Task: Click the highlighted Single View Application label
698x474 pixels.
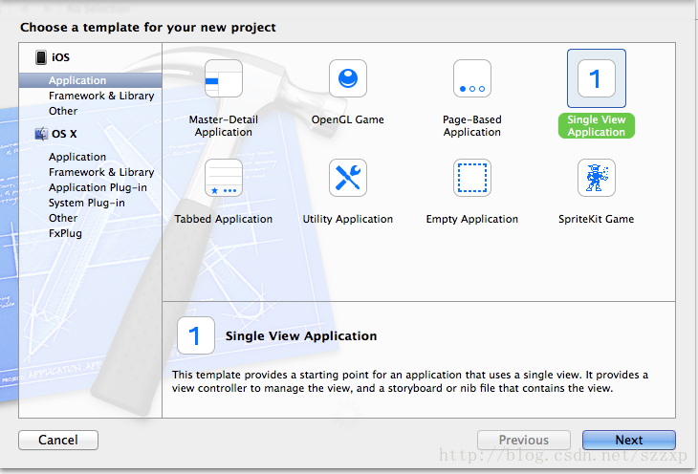Action: point(597,126)
